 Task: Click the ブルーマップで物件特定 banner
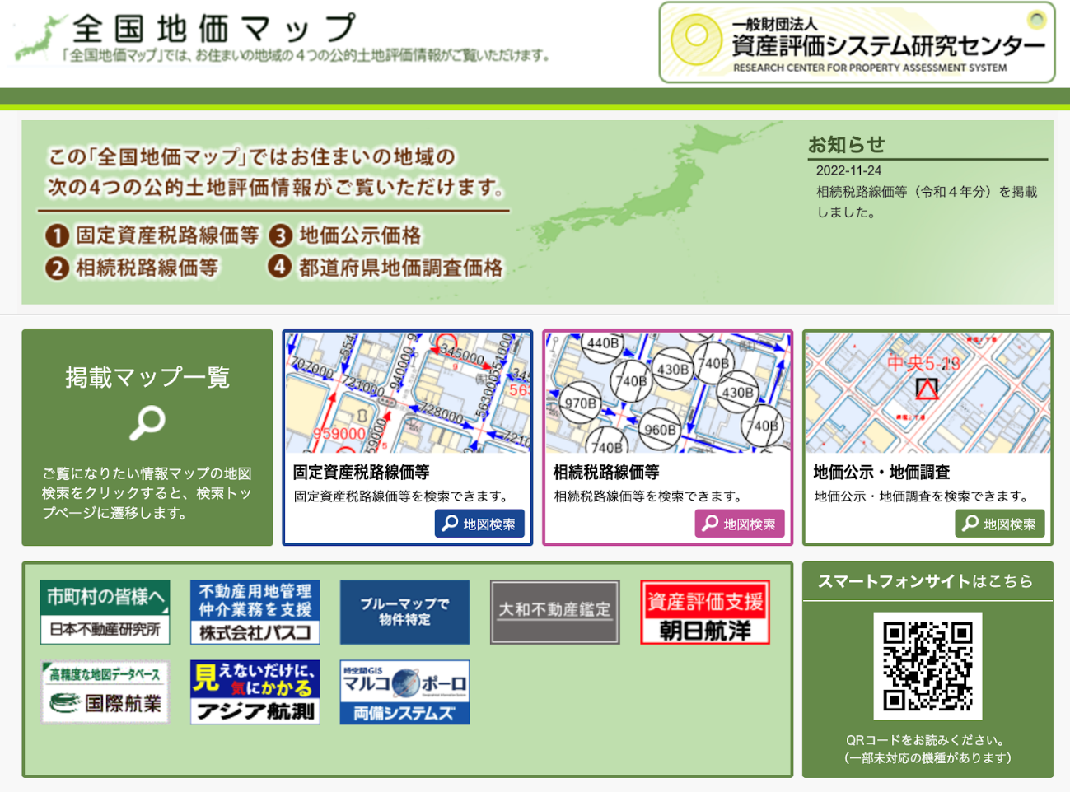404,613
